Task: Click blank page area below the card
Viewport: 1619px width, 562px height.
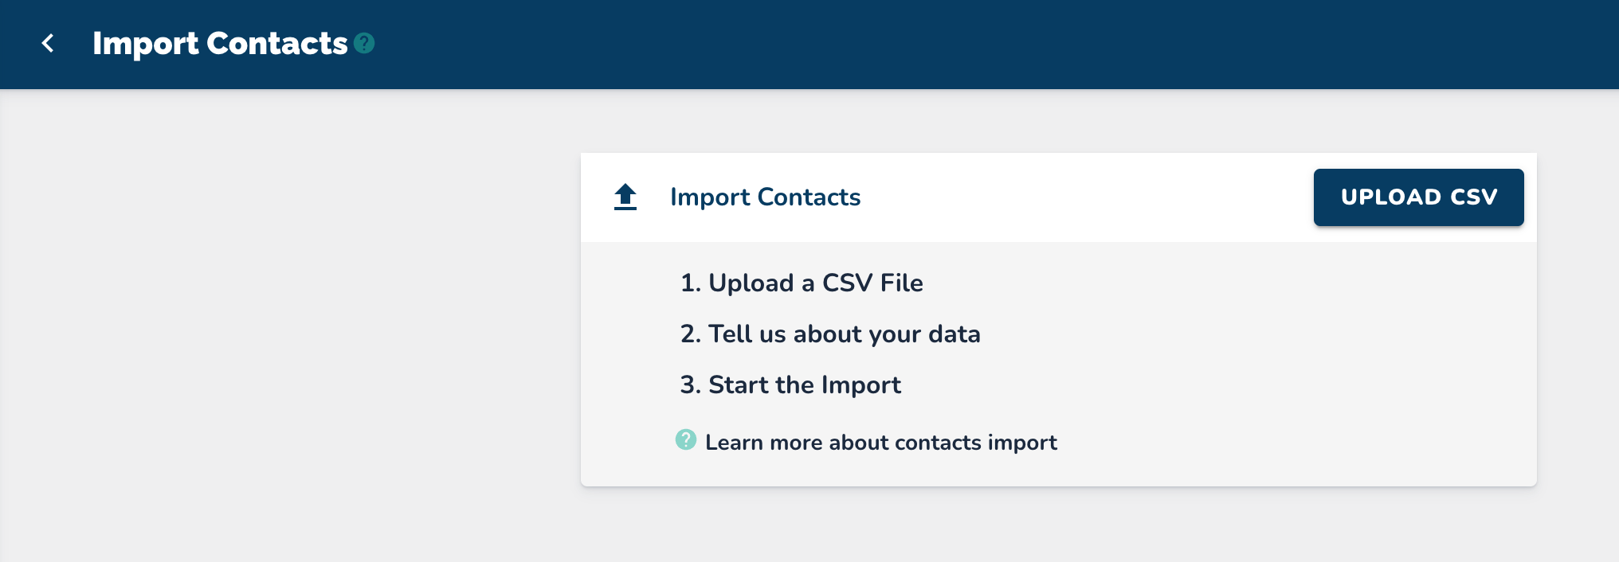Action: click(x=1036, y=527)
